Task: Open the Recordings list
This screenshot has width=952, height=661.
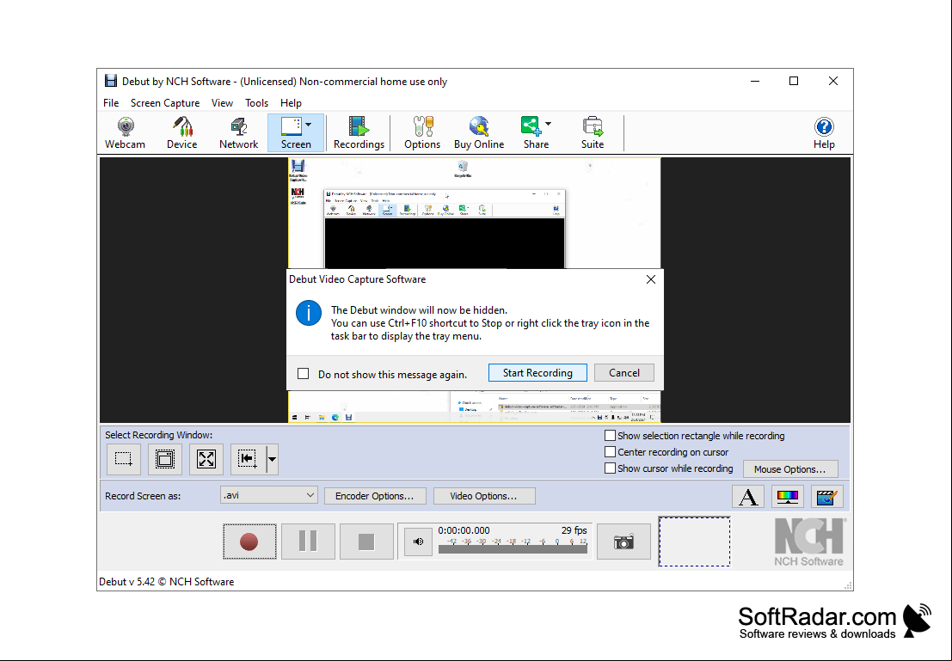Action: pyautogui.click(x=359, y=133)
